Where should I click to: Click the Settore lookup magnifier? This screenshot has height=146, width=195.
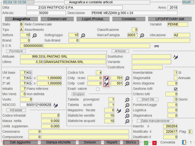pyautogui.click(x=35, y=35)
